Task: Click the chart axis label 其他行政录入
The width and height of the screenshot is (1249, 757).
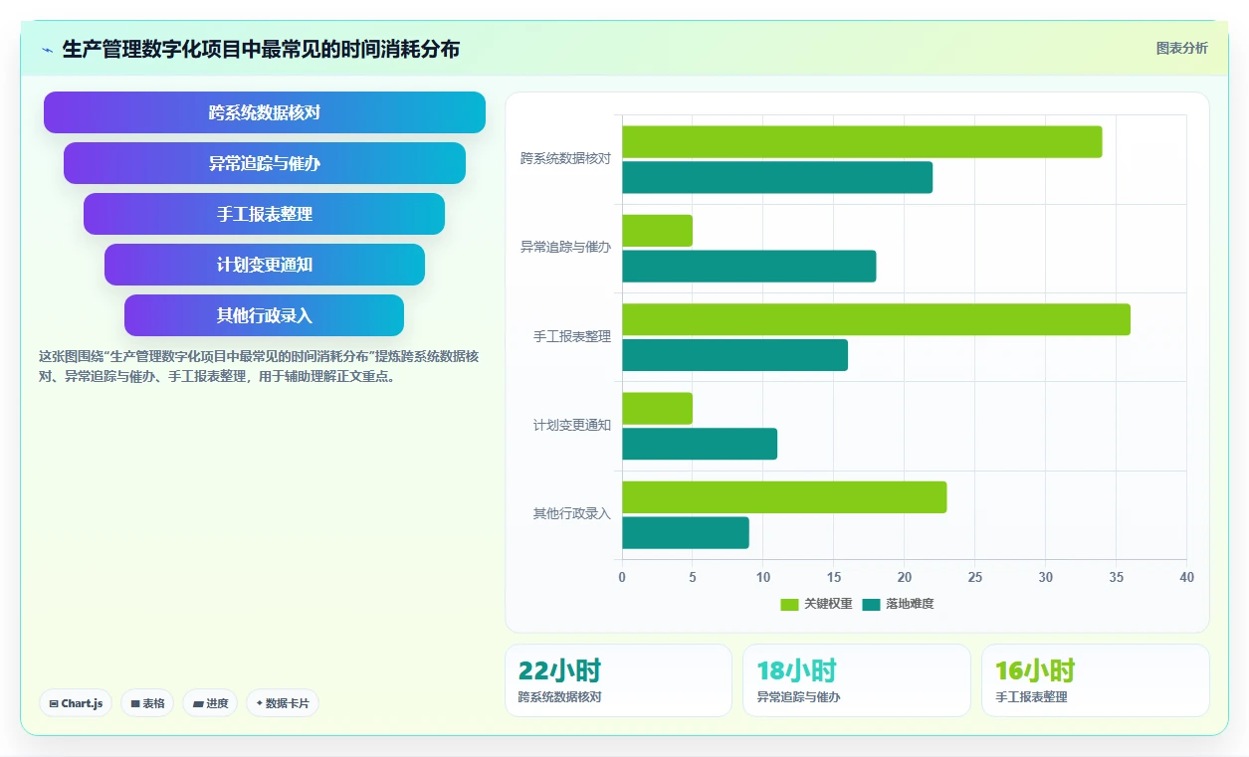Action: tap(572, 514)
